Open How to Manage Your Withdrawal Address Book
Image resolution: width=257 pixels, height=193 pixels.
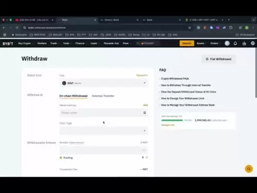point(188,105)
